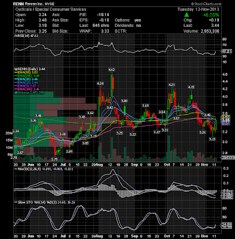Click the 47.61 RSI axis value tag
Screen dimensions: 235x239
click(x=227, y=51)
